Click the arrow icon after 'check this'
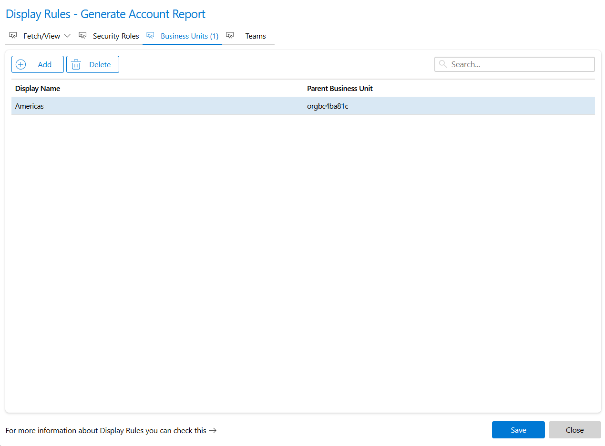Image resolution: width=605 pixels, height=446 pixels. [213, 430]
